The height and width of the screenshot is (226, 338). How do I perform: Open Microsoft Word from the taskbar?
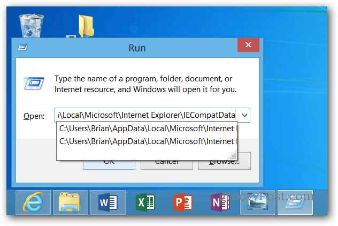(108, 202)
